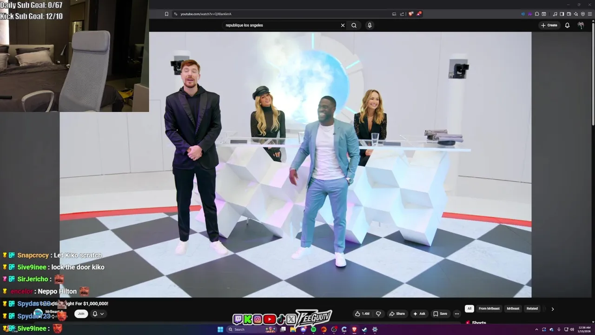Open Settings gear in taskbar
This screenshot has width=595, height=335.
click(375, 329)
